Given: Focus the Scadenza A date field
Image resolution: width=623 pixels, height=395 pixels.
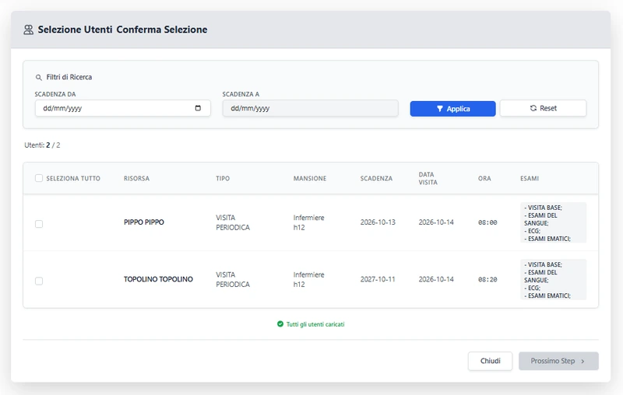Looking at the screenshot, I should pos(310,108).
